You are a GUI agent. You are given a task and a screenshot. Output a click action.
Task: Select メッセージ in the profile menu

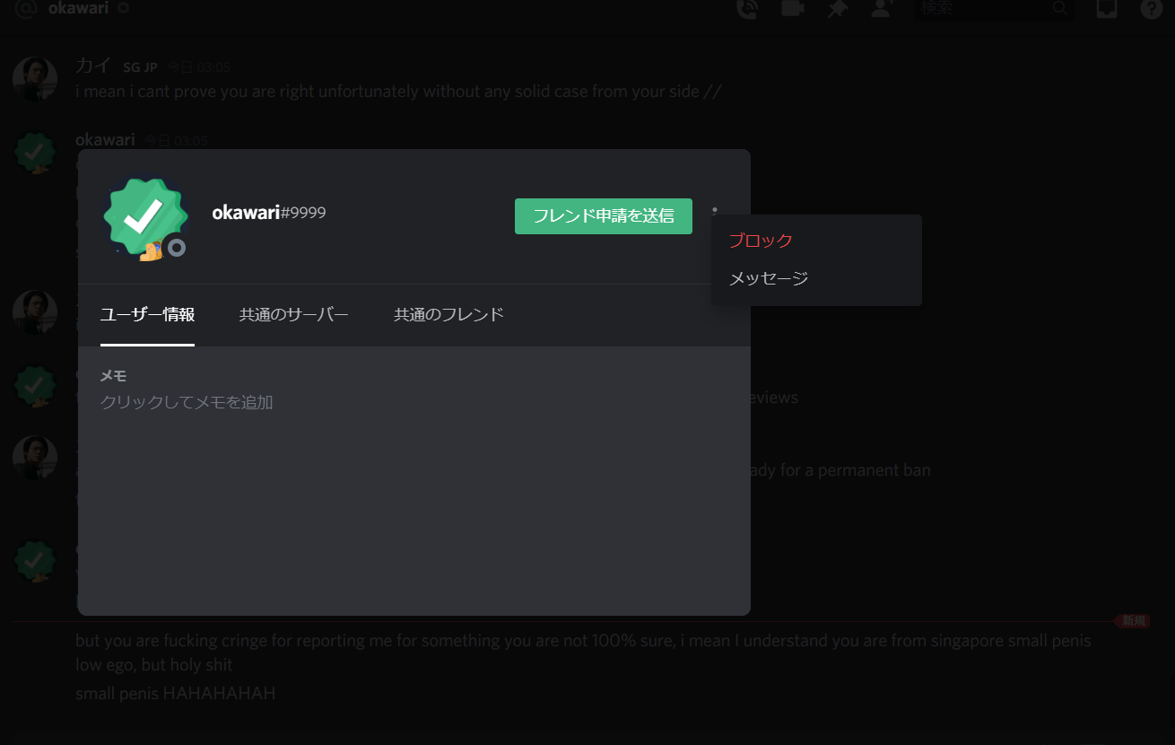pyautogui.click(x=769, y=278)
